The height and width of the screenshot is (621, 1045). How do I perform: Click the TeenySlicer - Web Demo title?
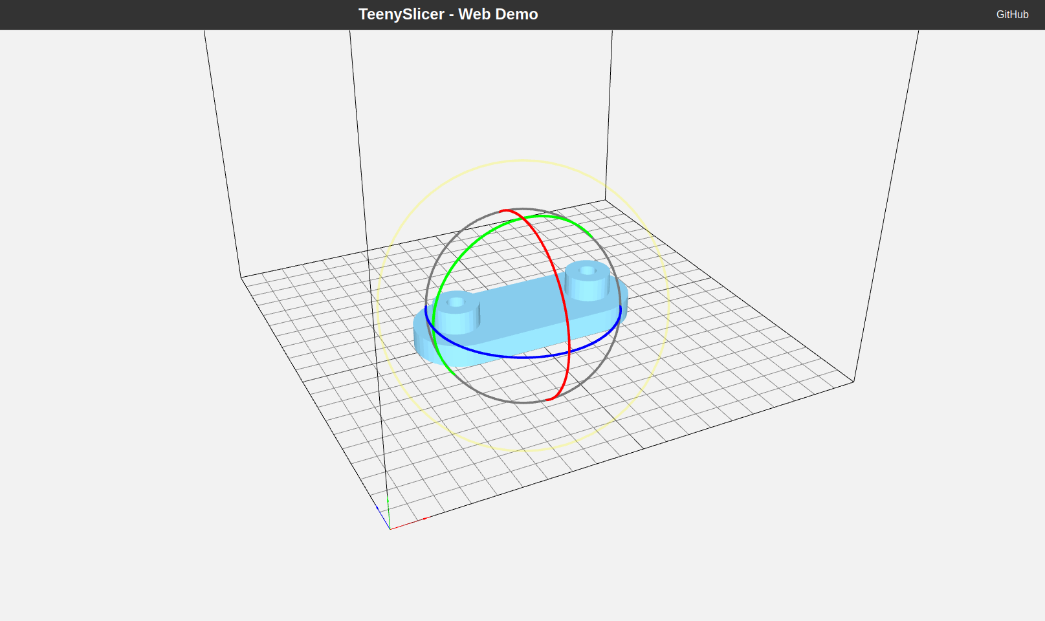click(x=448, y=14)
